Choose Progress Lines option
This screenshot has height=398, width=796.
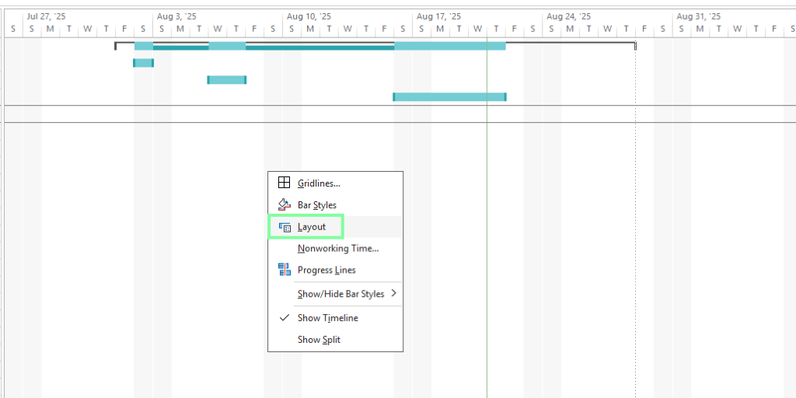335,270
